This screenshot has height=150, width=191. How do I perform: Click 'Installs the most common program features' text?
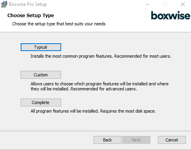point(72,56)
